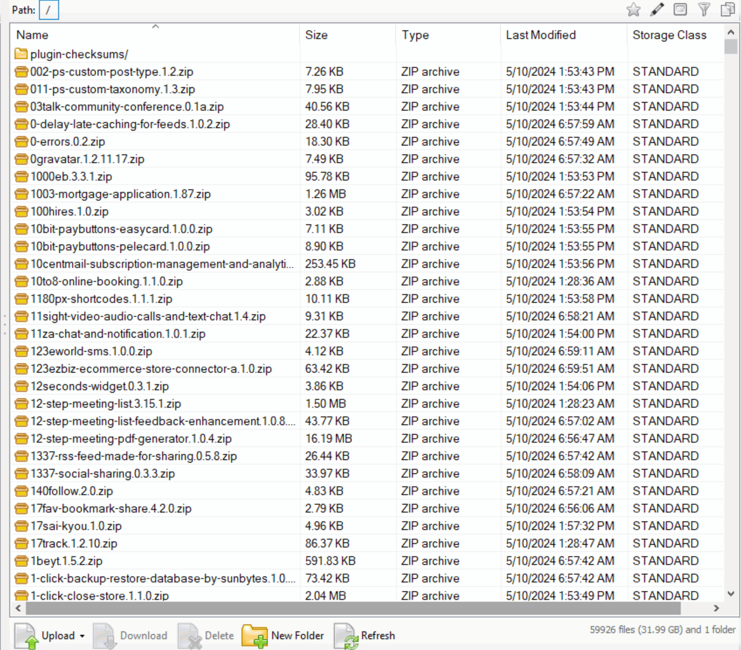Click the files count status text
Screen dimensions: 741x650
coord(662,630)
